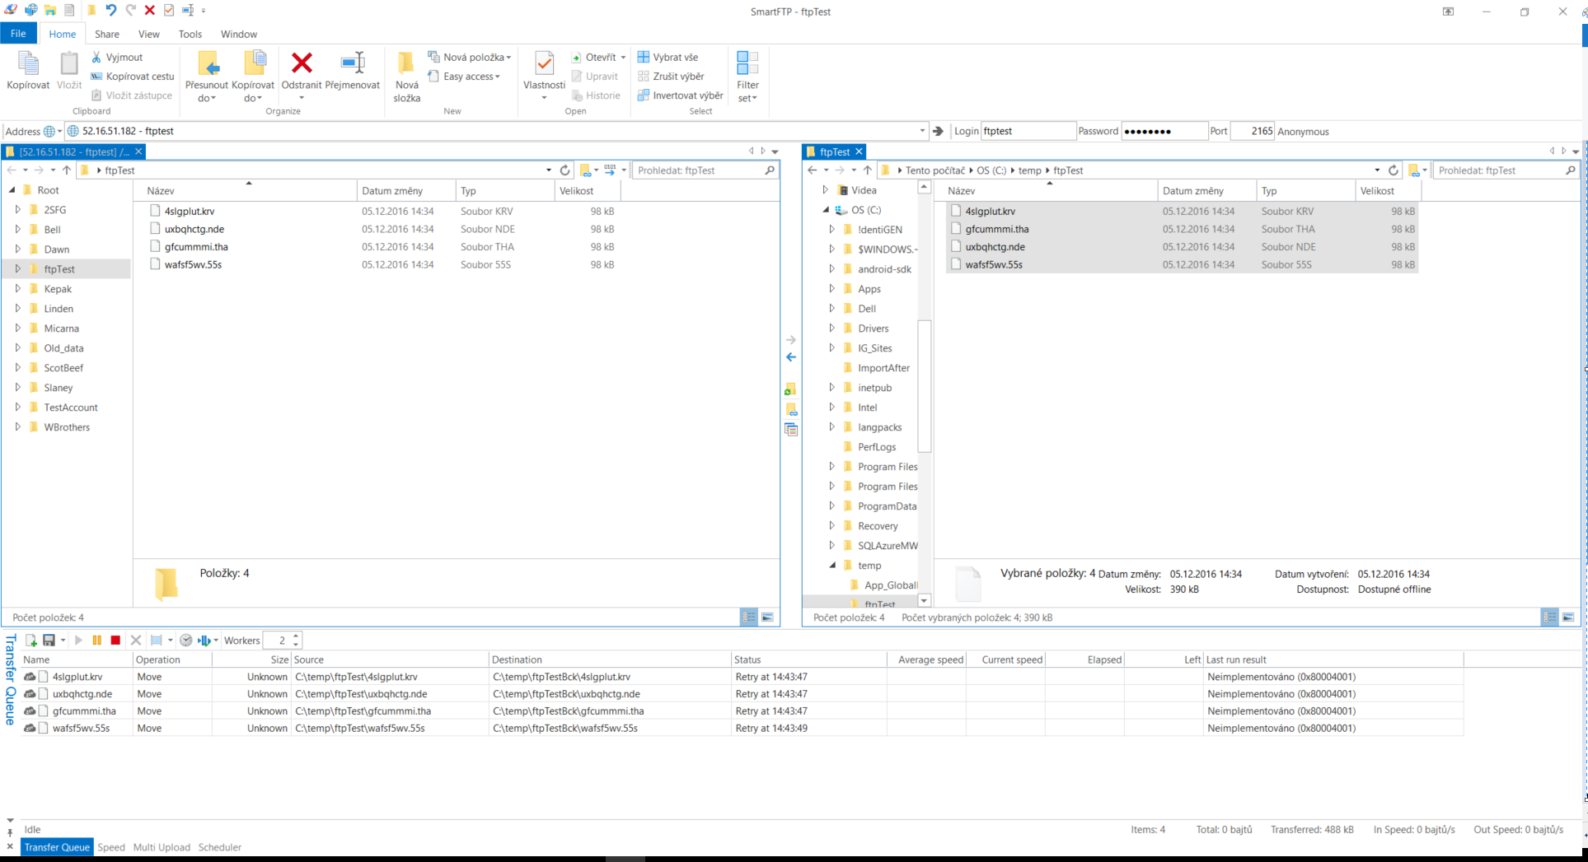Click the linked folder browsing icon between panes
Image resolution: width=1588 pixels, height=862 pixels.
(x=791, y=409)
